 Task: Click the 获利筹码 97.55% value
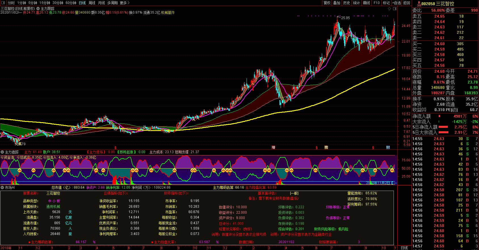[x=371, y=204]
